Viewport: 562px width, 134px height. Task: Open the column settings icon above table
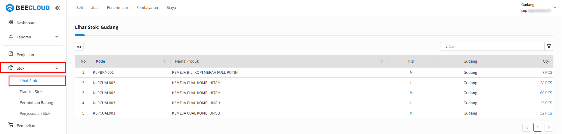79,46
